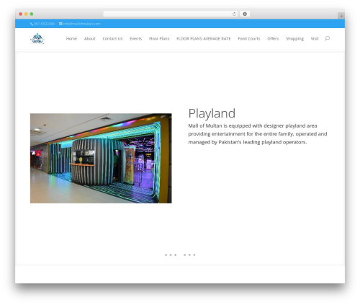The height and width of the screenshot is (305, 360).
Task: Maximize the window with green button
Action: [x=32, y=14]
